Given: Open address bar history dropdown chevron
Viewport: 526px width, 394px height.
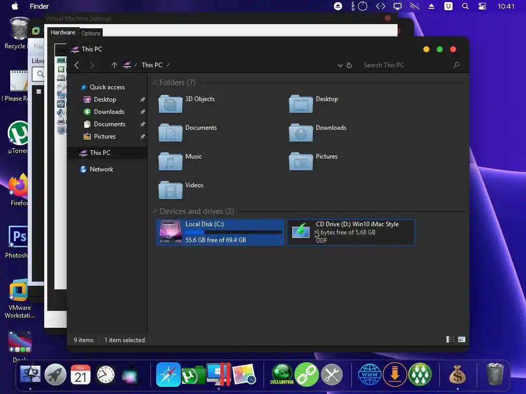Looking at the screenshot, I should [340, 65].
